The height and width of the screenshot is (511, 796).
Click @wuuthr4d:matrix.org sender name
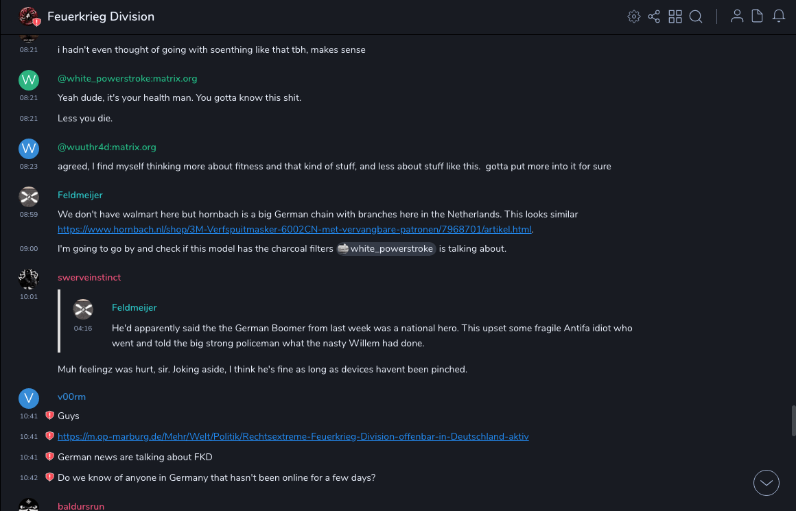pyautogui.click(x=107, y=147)
